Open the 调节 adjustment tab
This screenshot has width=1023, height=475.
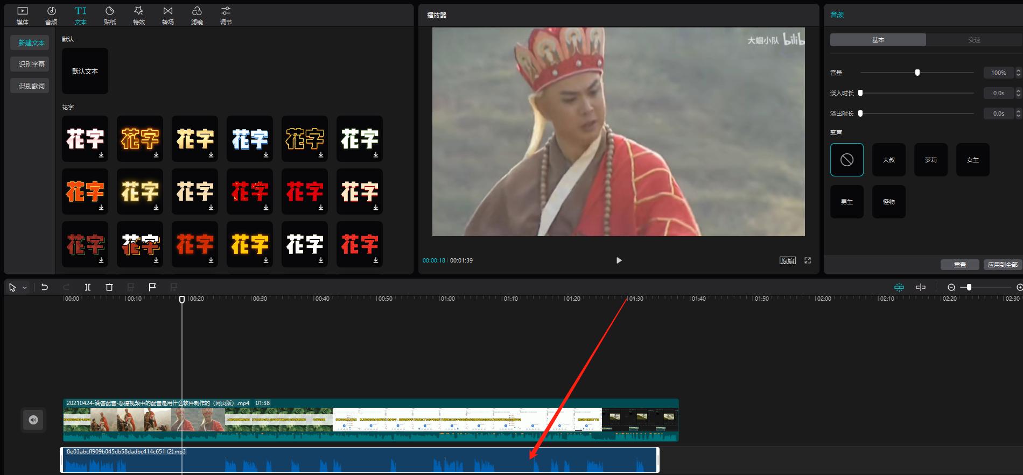[x=226, y=16]
